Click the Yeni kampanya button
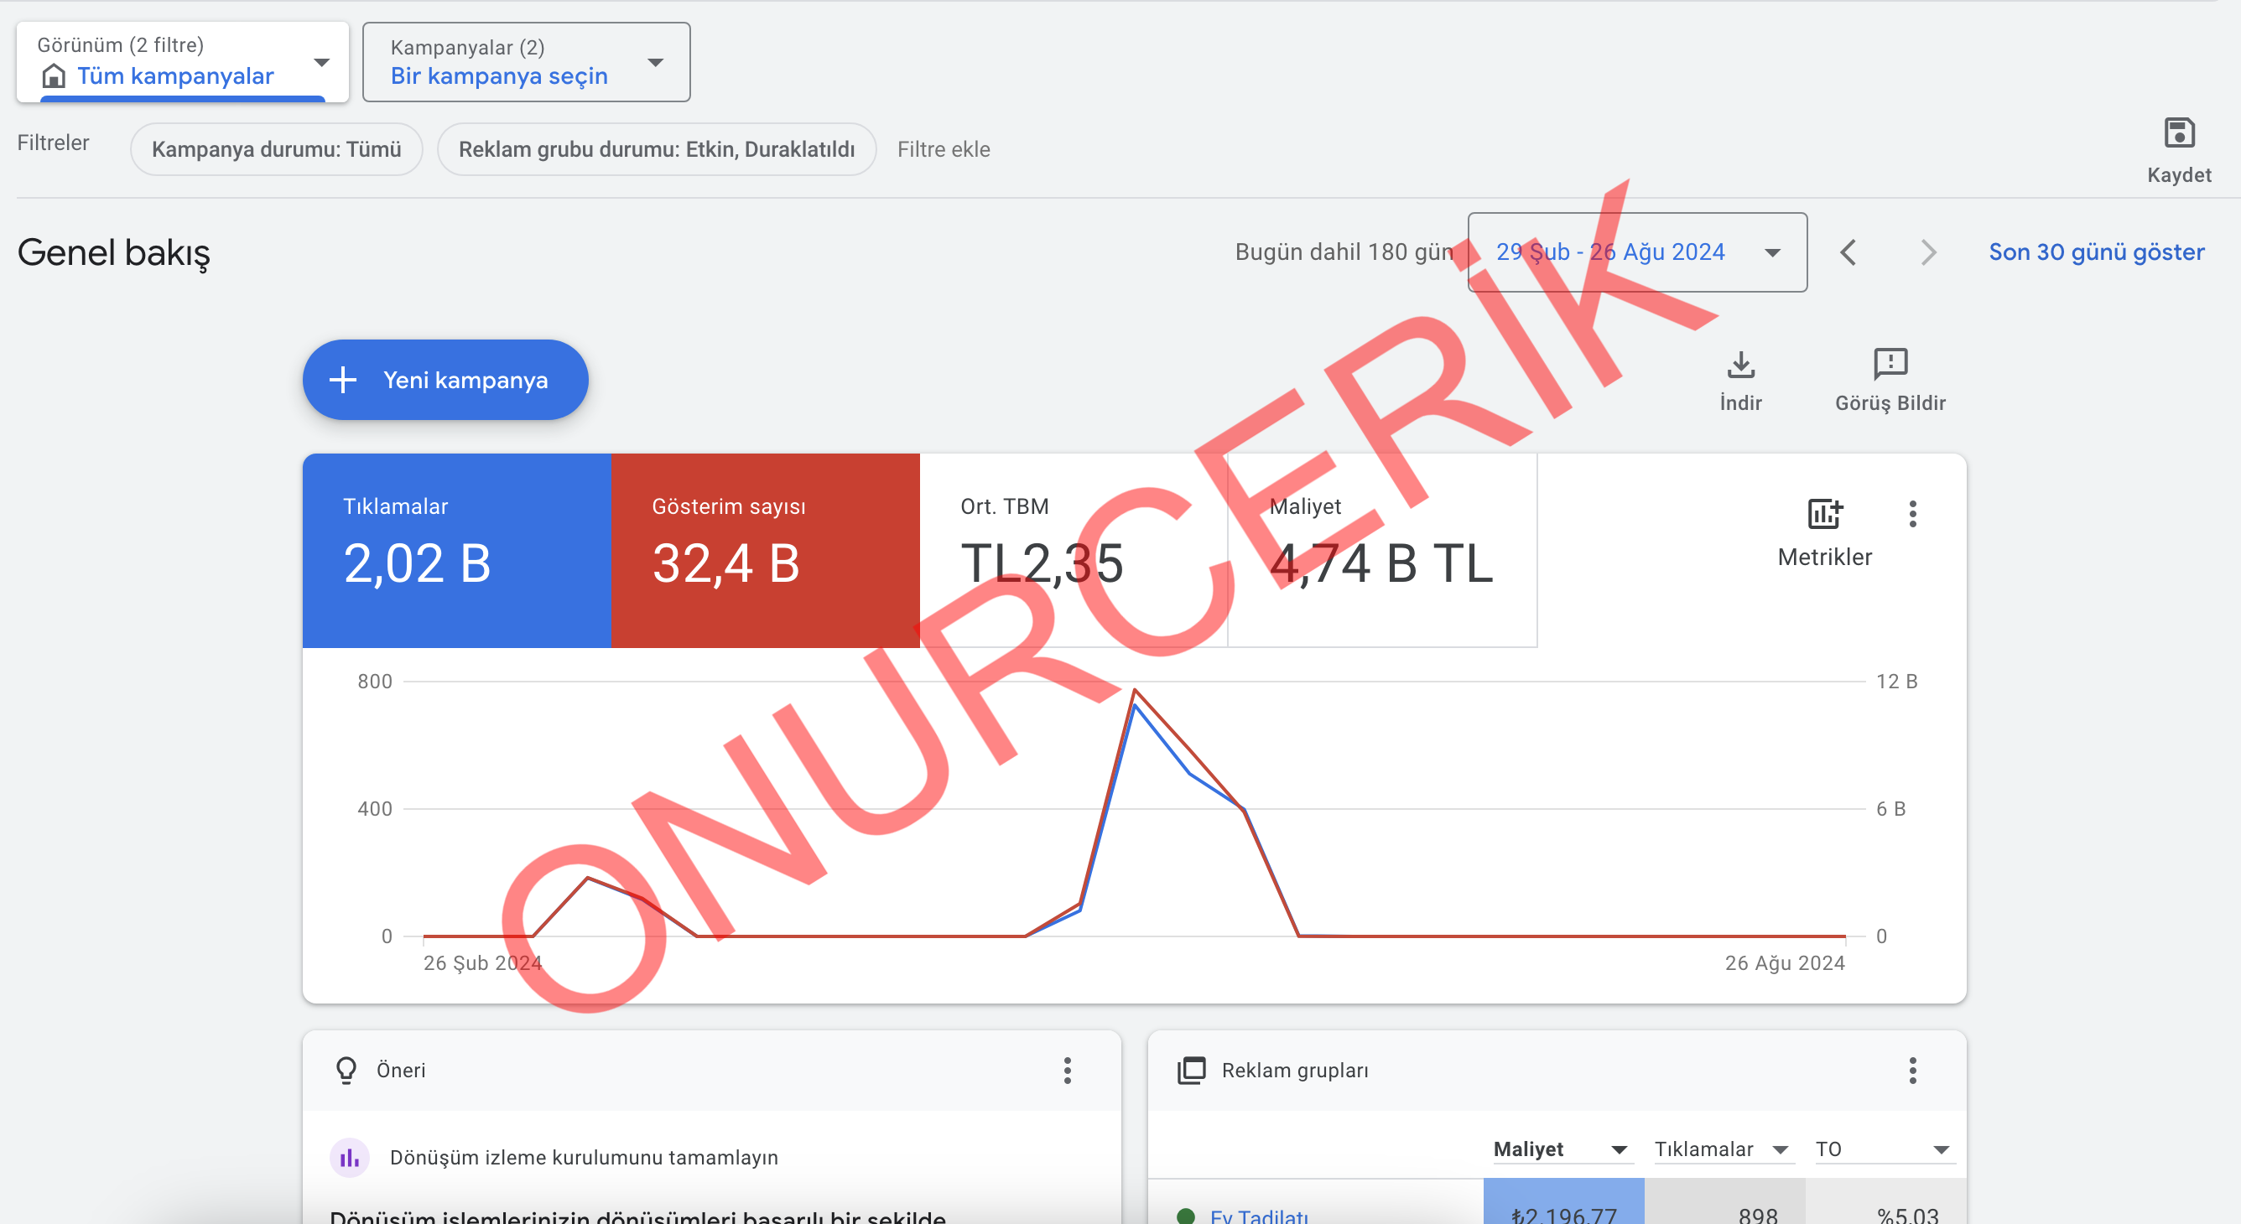This screenshot has width=2241, height=1224. tap(445, 380)
